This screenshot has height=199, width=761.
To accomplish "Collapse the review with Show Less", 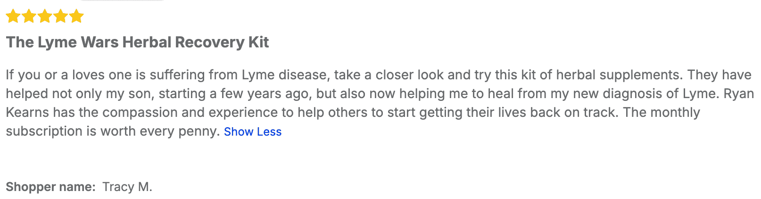I will (x=253, y=132).
